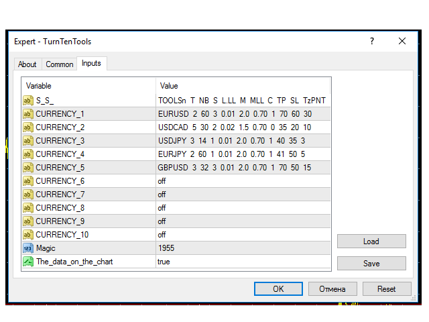Click the string icon beside CURRENCY_8
Viewport: 429px width, 322px height.
28,208
